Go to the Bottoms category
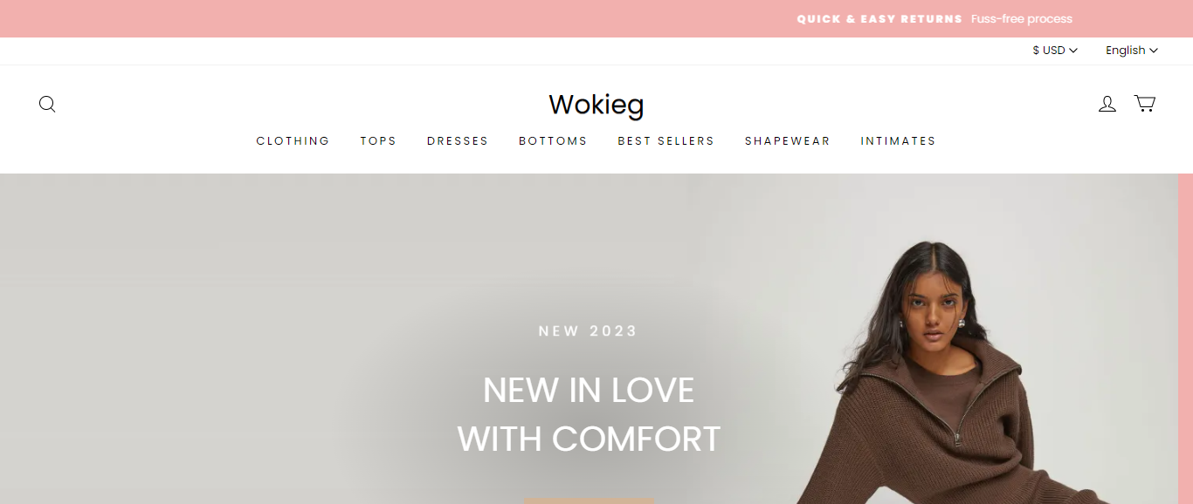Viewport: 1193px width, 504px height. point(553,140)
